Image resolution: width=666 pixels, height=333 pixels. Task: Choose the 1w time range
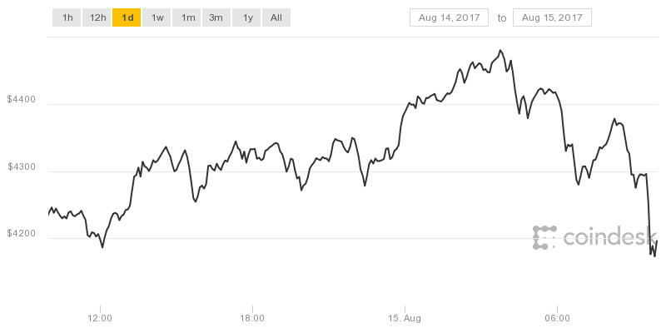coord(157,17)
